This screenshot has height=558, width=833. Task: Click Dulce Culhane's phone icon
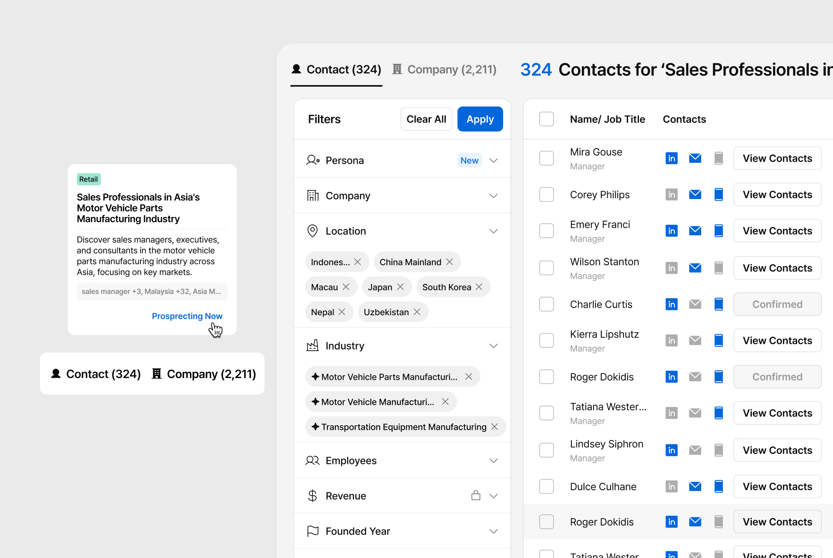tap(718, 486)
